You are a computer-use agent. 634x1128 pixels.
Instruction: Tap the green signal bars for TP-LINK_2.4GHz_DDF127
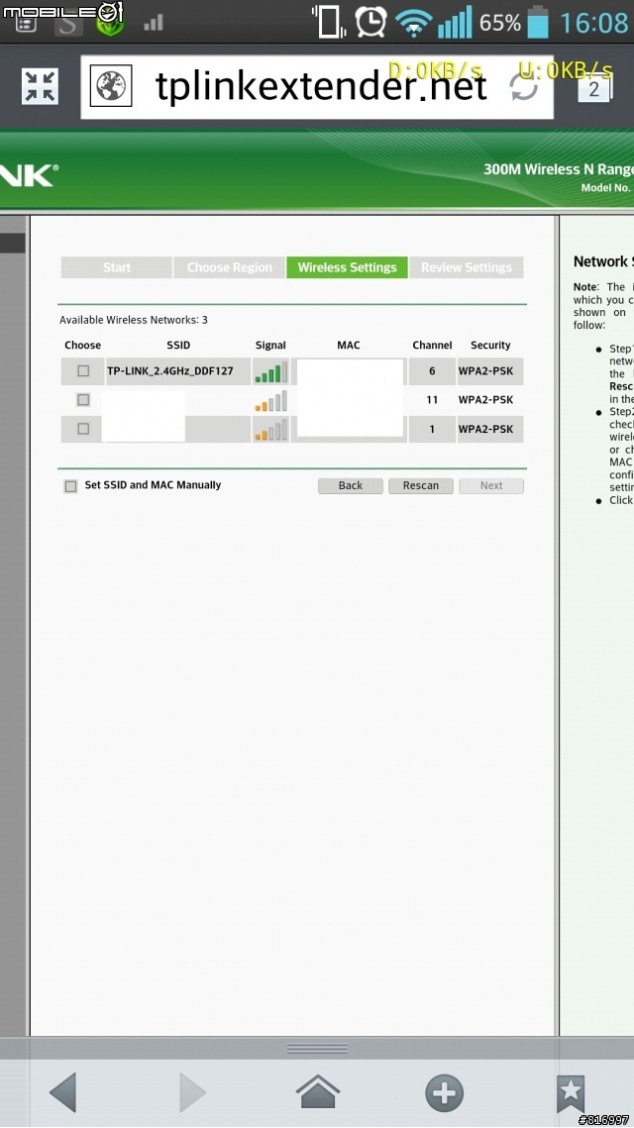[270, 372]
